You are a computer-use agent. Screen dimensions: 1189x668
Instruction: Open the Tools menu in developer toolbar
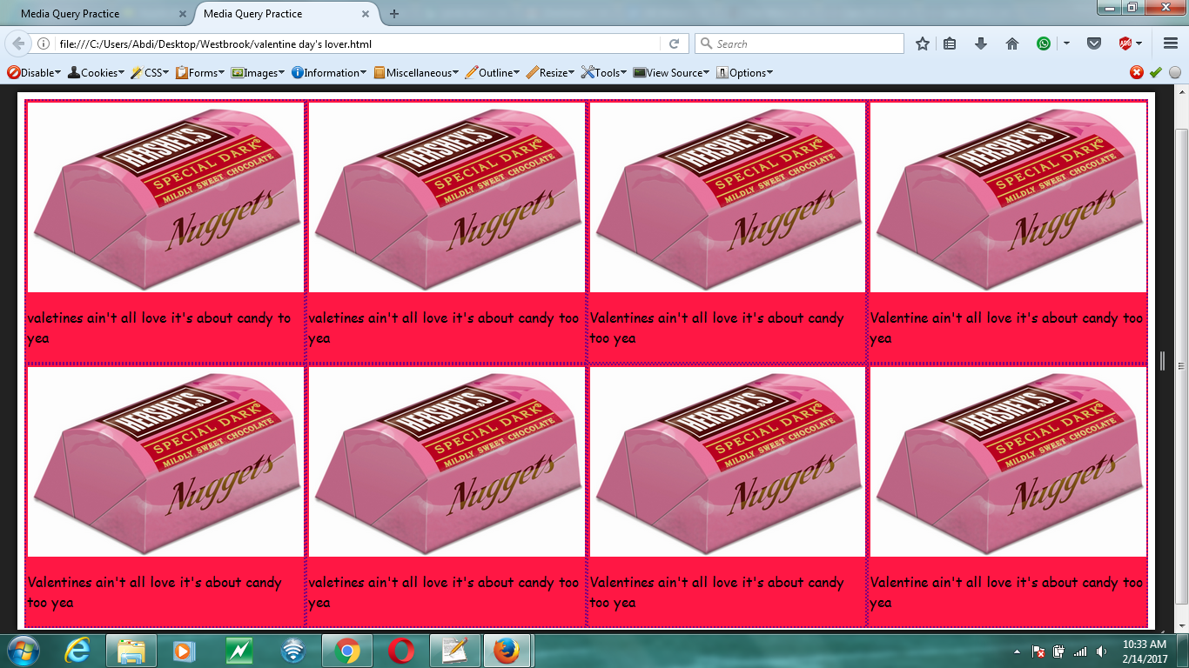click(x=604, y=73)
